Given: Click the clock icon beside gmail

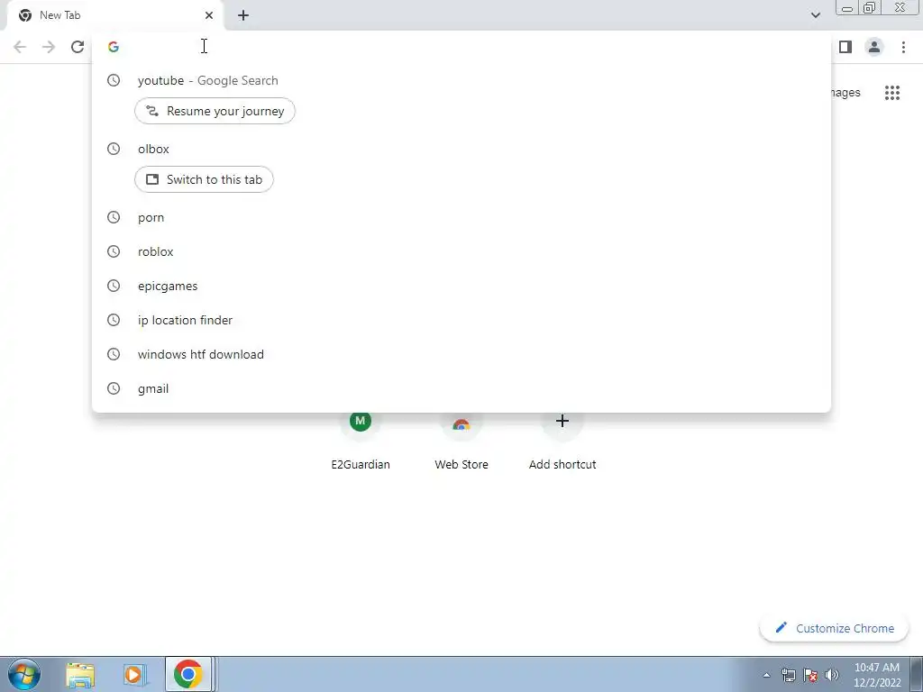Looking at the screenshot, I should click(x=114, y=388).
